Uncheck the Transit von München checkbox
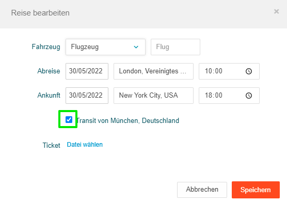This screenshot has height=202, width=287. (69, 119)
